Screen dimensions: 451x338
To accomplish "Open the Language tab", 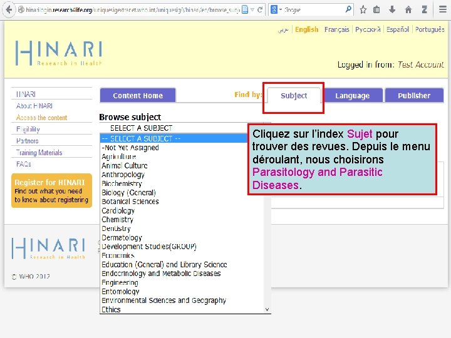I will tap(352, 95).
